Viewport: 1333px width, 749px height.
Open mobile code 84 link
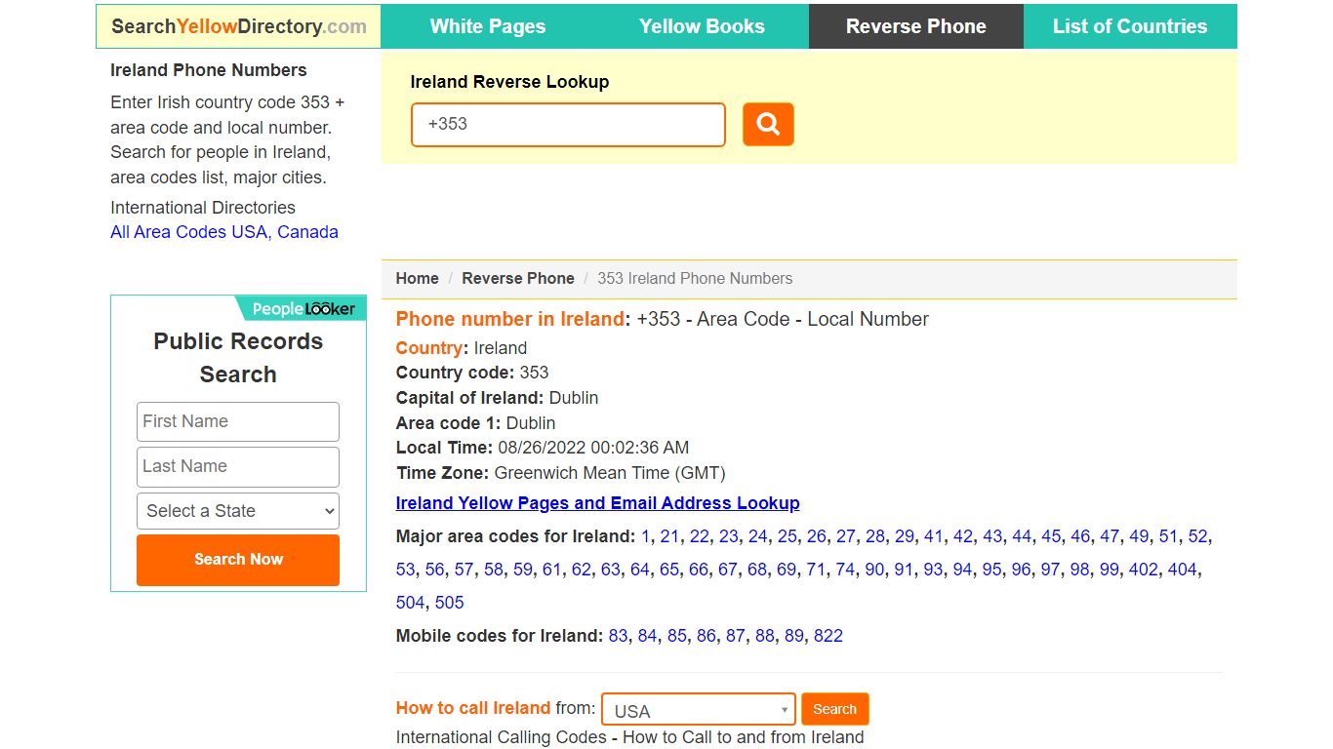(x=647, y=636)
